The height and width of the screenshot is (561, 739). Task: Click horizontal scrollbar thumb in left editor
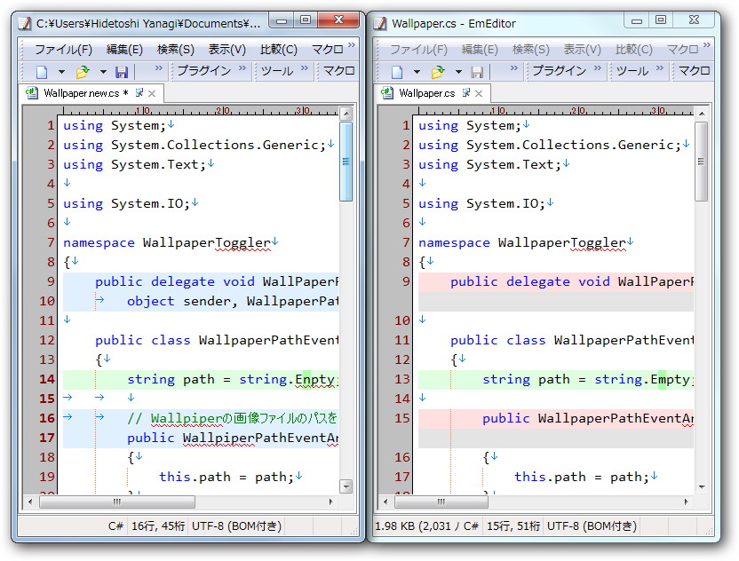[x=117, y=502]
